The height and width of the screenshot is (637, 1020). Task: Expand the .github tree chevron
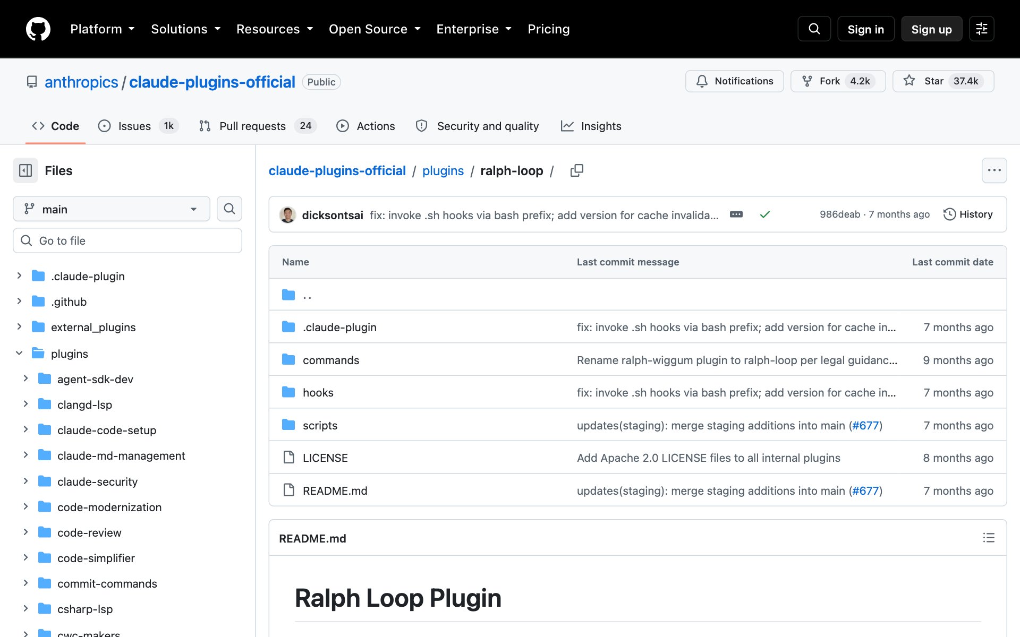(19, 301)
